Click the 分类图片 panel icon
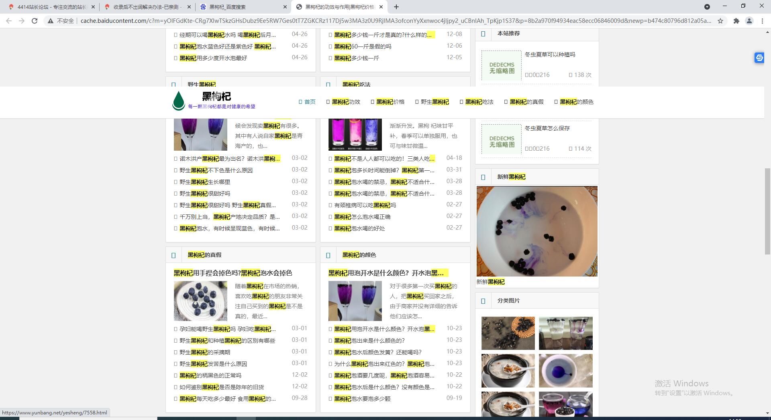Screen dimensions: 771x420 click(483, 300)
